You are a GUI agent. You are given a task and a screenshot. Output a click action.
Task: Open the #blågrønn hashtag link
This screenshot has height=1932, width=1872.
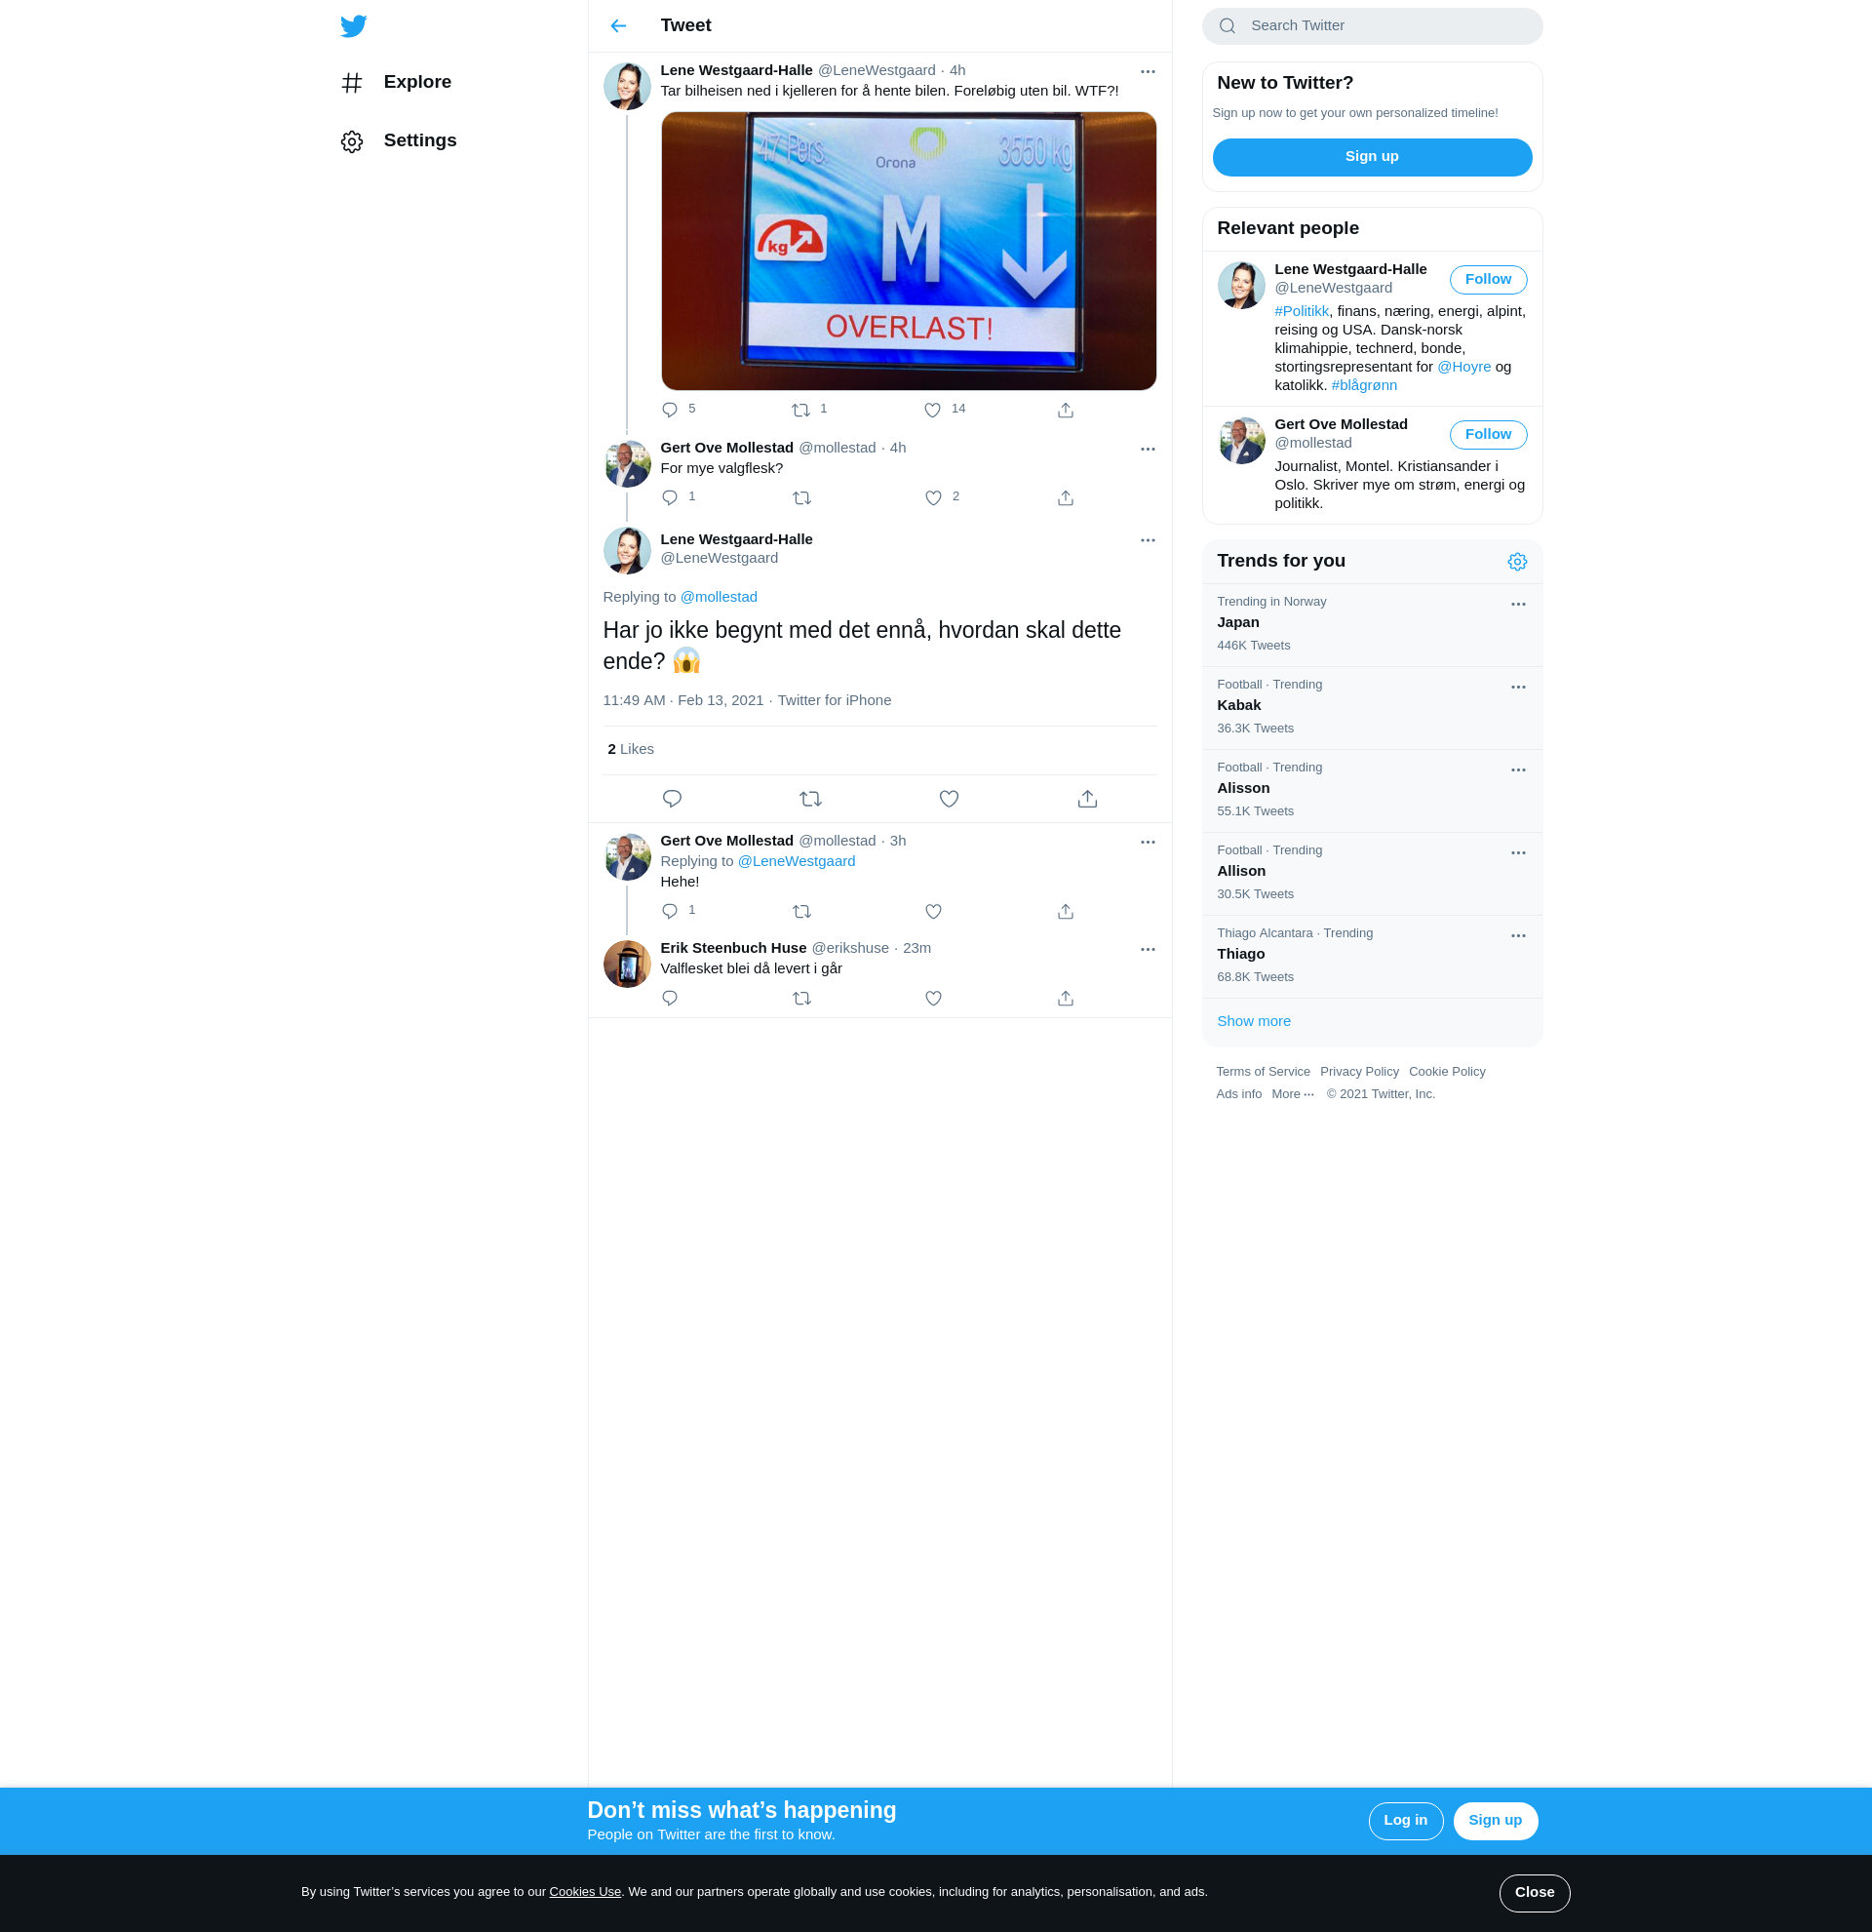coord(1364,385)
